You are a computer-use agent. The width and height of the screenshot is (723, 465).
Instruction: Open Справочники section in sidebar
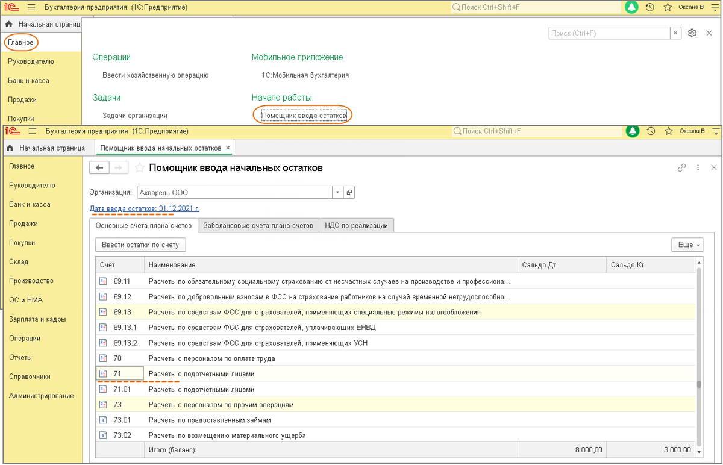tap(30, 376)
